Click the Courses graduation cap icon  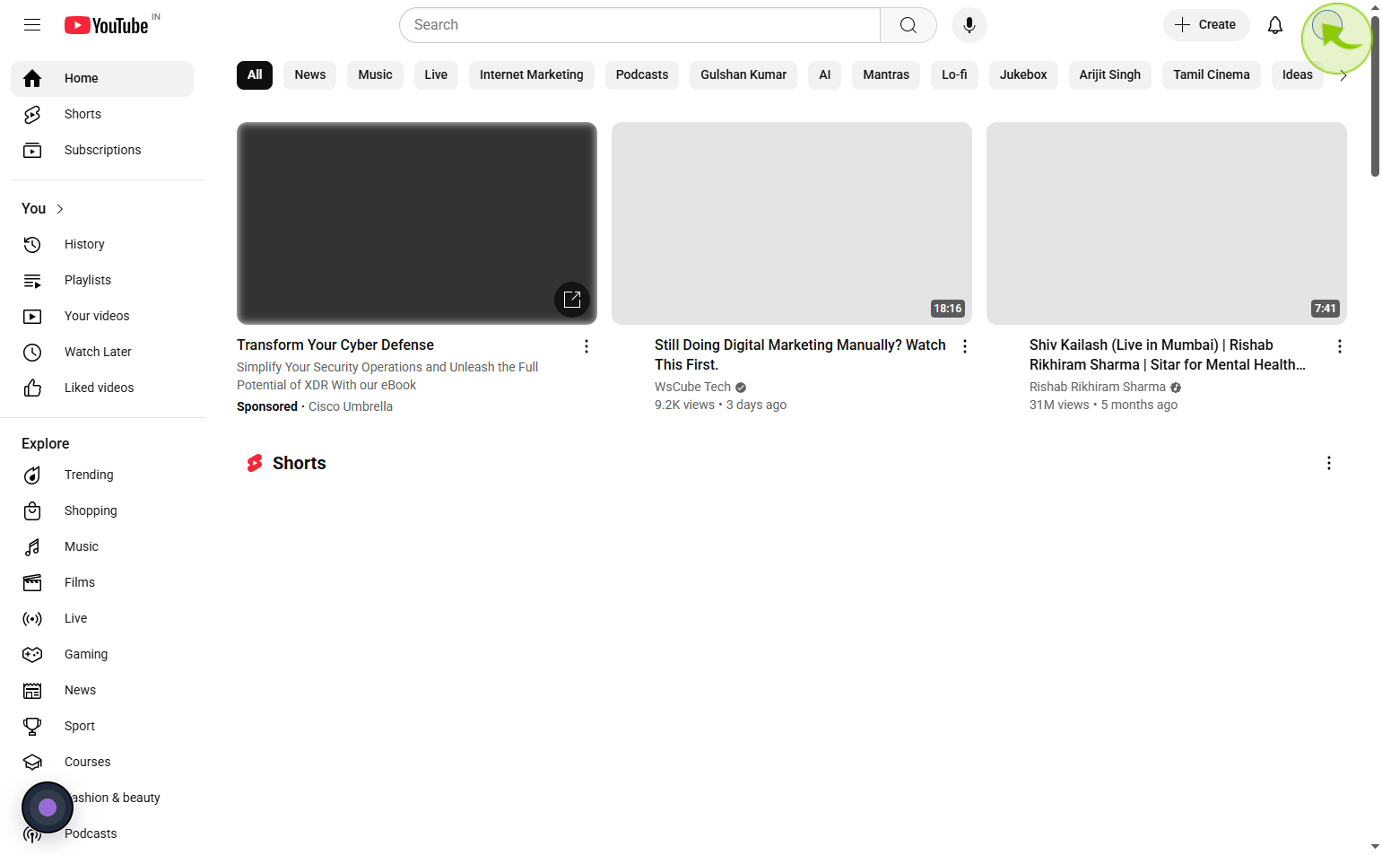[32, 763]
